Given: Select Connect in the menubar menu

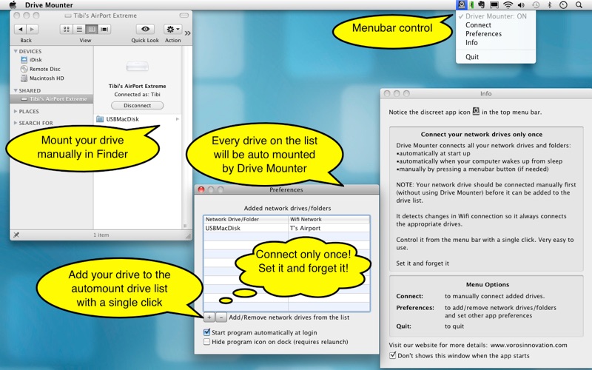Looking at the screenshot, I should tap(478, 25).
